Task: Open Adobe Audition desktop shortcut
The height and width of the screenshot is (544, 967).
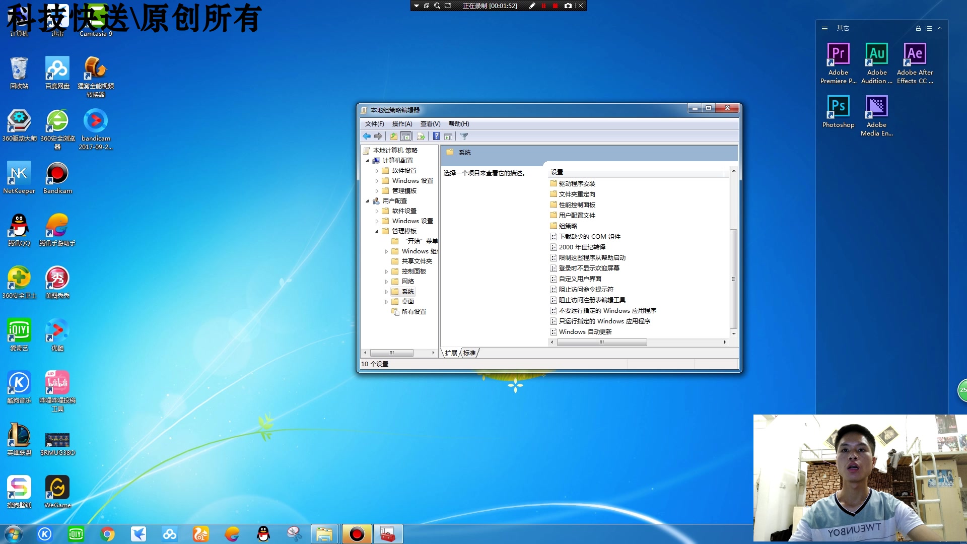Action: (876, 62)
